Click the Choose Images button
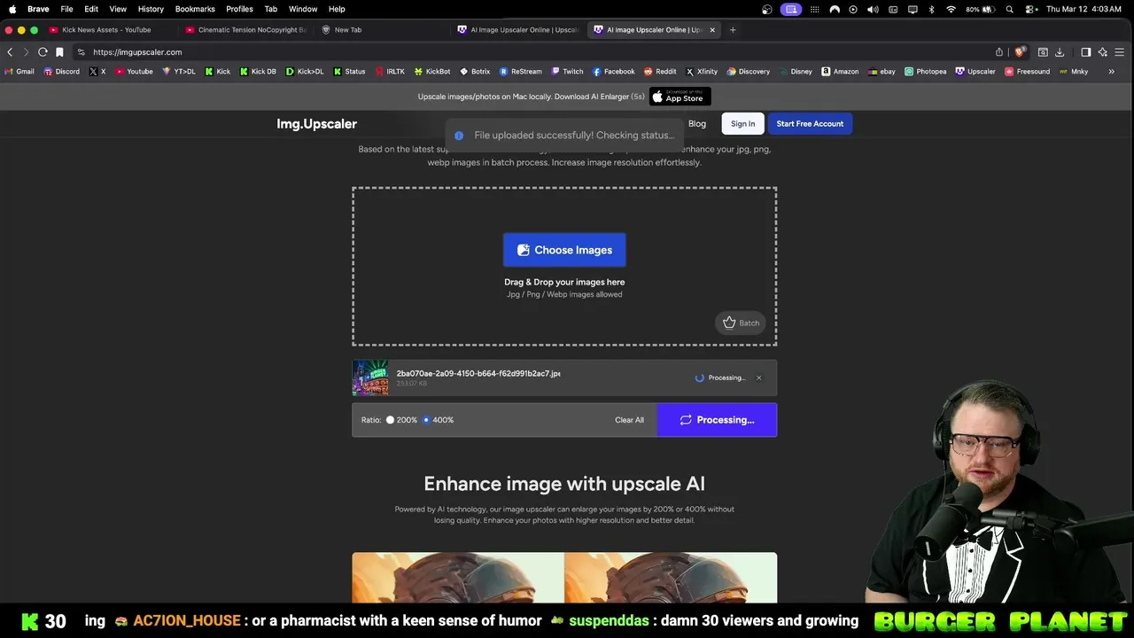 564,250
